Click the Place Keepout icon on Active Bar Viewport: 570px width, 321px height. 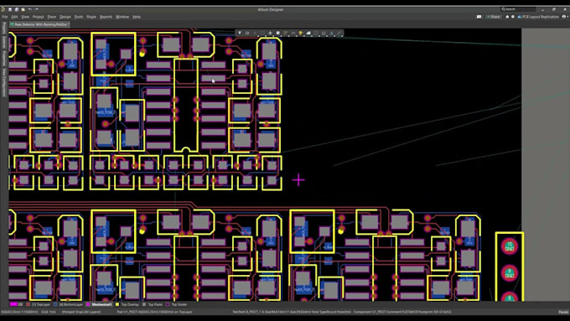[316, 33]
